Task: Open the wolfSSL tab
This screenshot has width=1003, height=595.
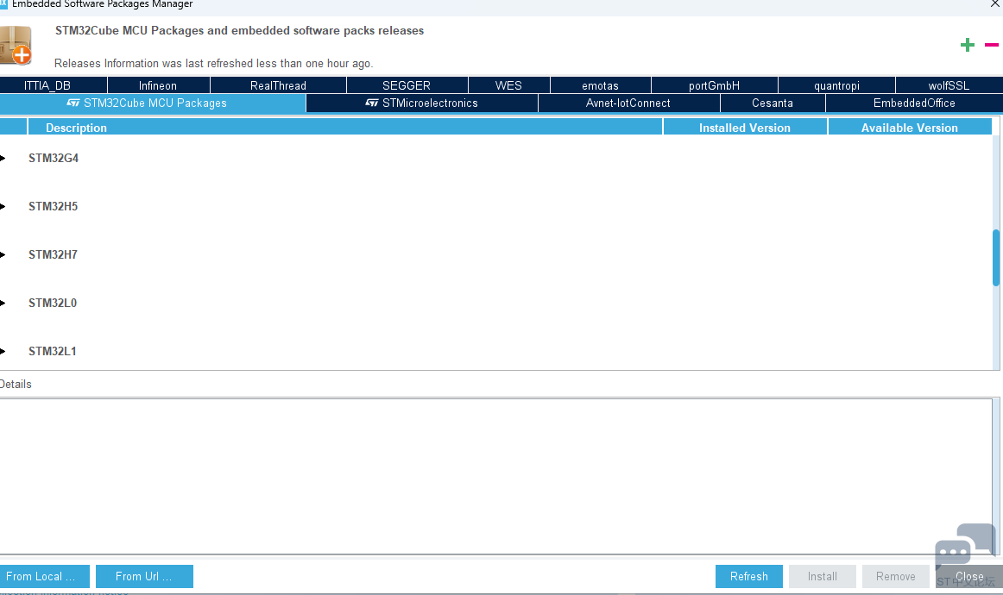Action: click(949, 85)
